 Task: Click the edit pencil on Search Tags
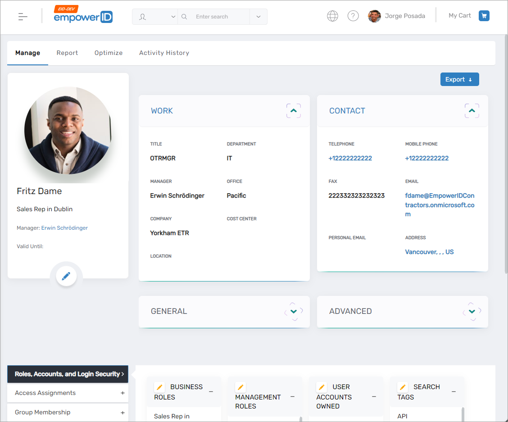(x=402, y=387)
